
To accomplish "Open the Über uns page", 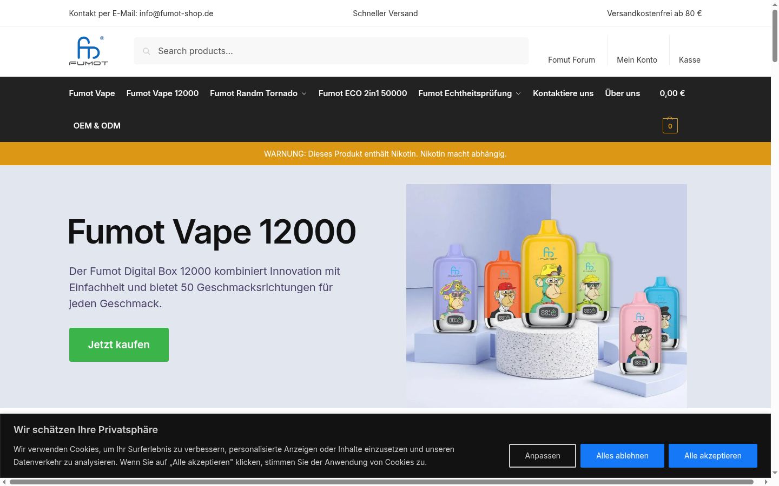I will coord(622,93).
